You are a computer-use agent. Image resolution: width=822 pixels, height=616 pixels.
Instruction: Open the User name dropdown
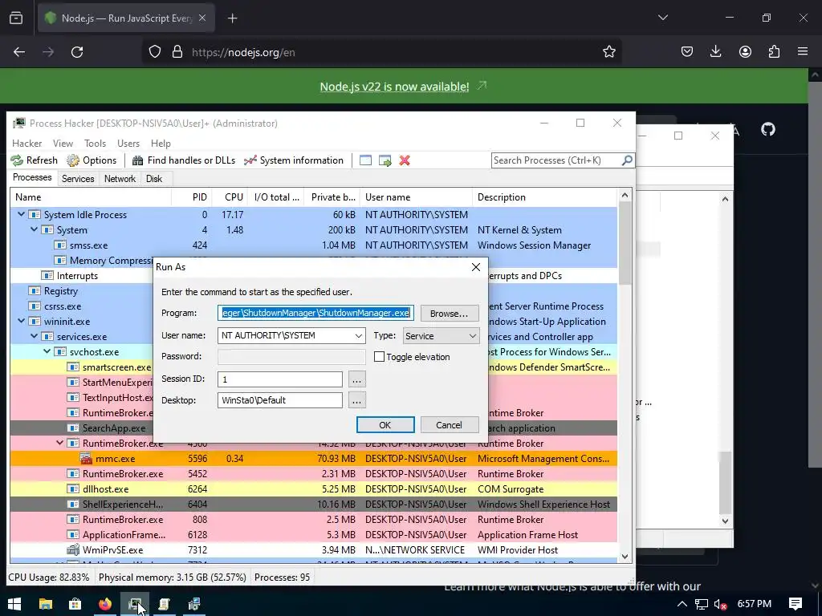click(359, 336)
